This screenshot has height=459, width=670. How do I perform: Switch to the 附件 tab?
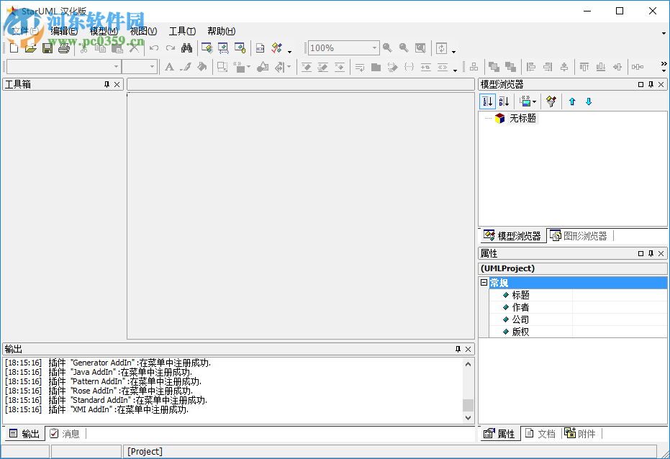pyautogui.click(x=581, y=434)
